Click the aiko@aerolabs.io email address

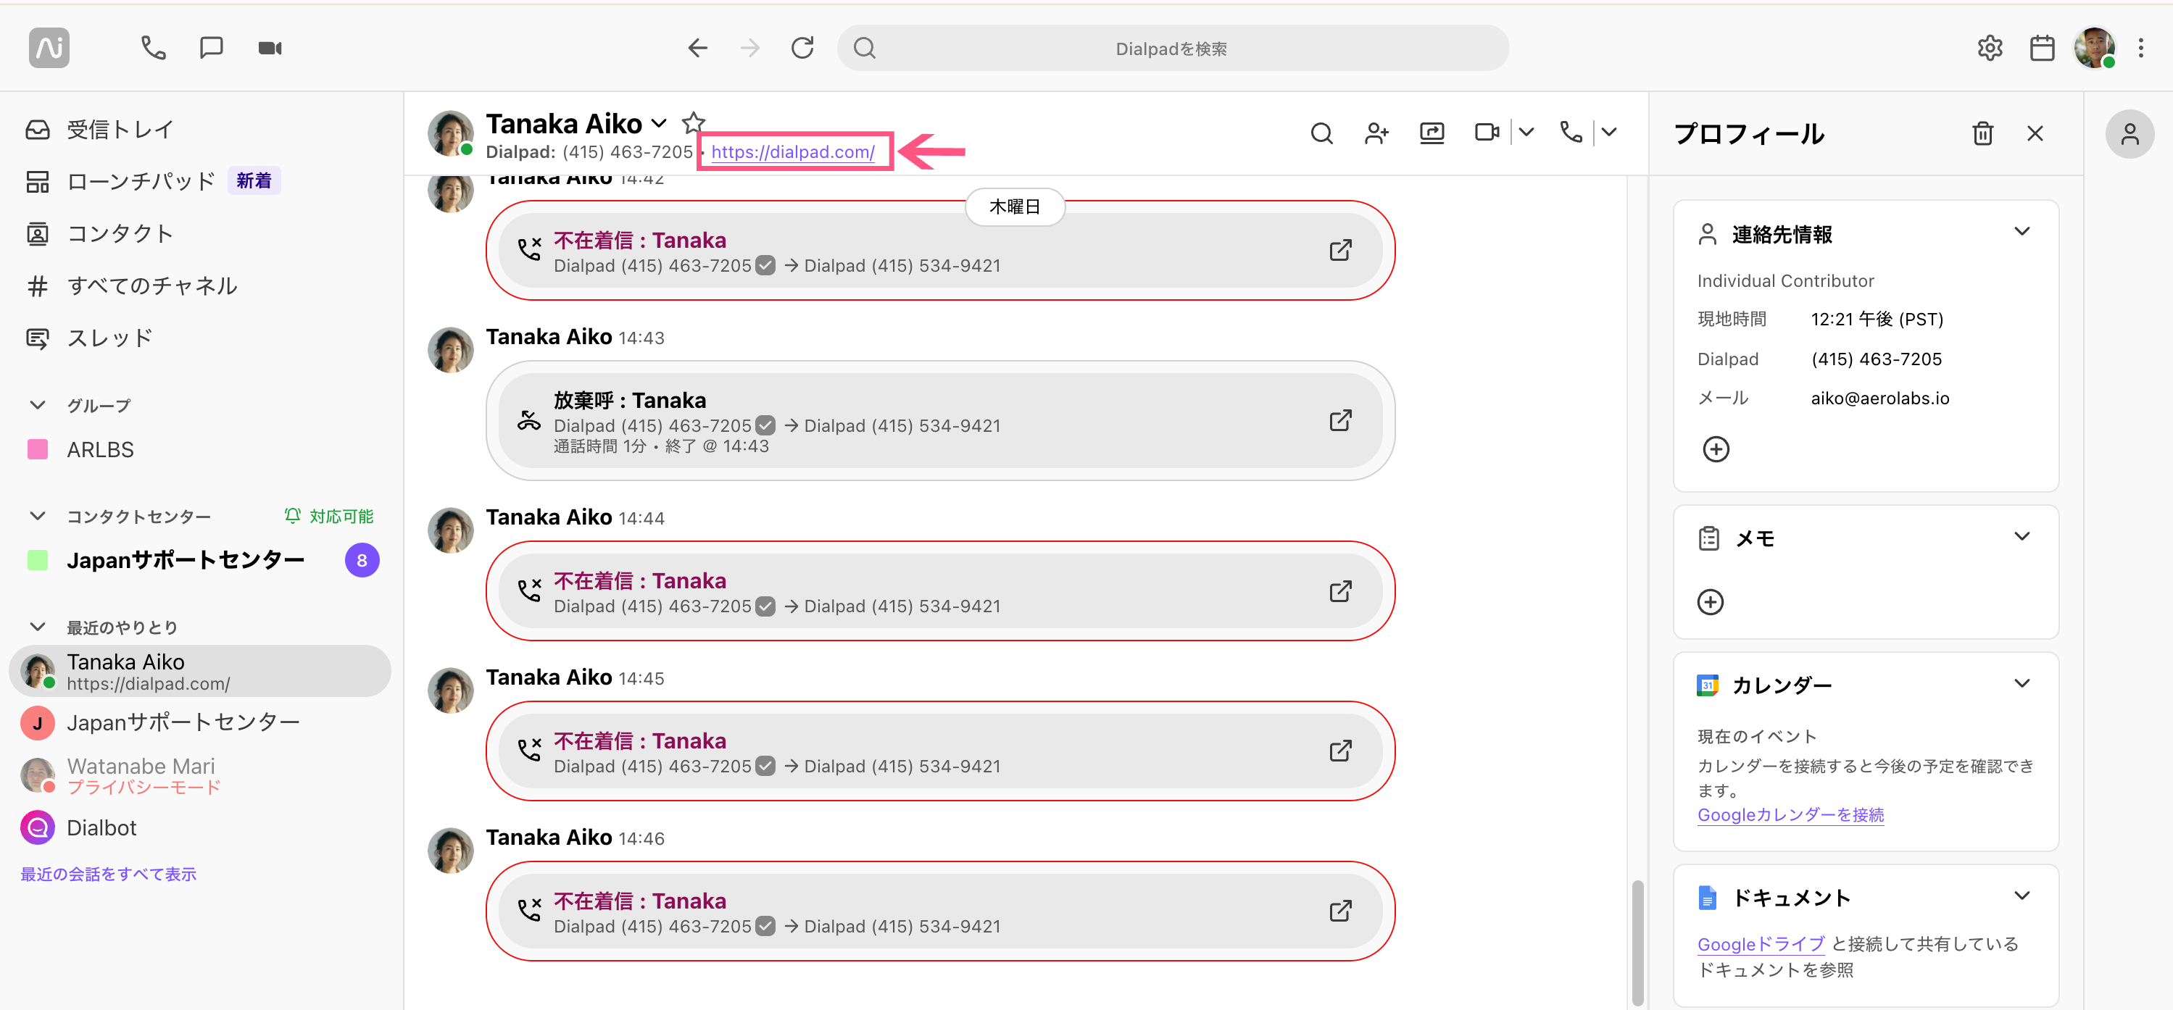click(x=1879, y=398)
